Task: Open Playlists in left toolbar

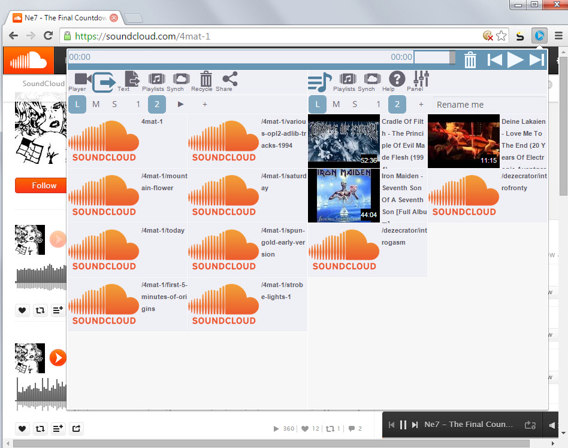Action: coord(156,78)
